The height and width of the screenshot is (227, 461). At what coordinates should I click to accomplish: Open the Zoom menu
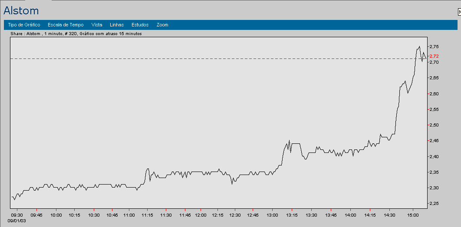point(162,25)
